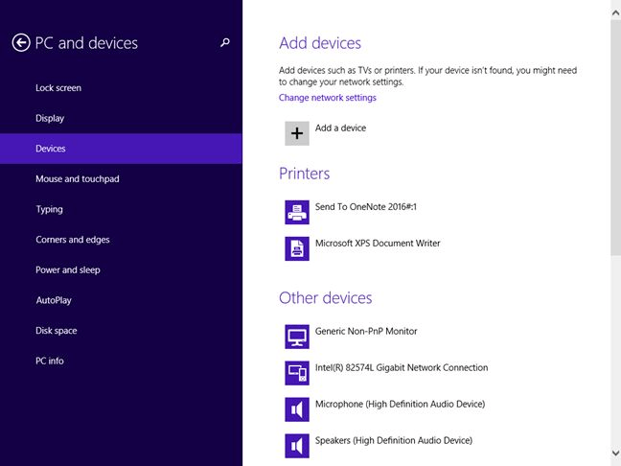Click the Generic Non-PnP Monitor icon

coord(297,337)
